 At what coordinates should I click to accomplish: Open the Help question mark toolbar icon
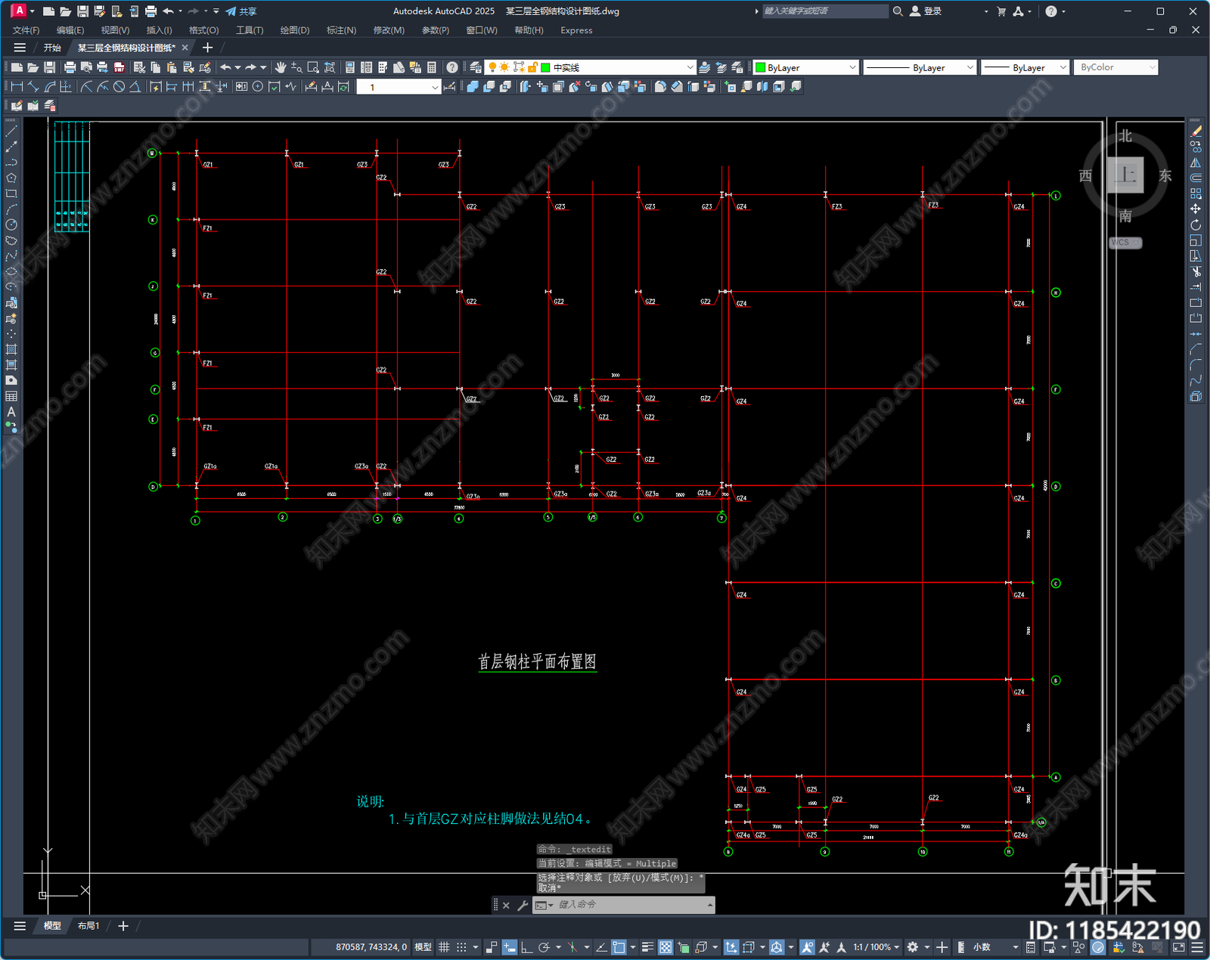coord(451,67)
